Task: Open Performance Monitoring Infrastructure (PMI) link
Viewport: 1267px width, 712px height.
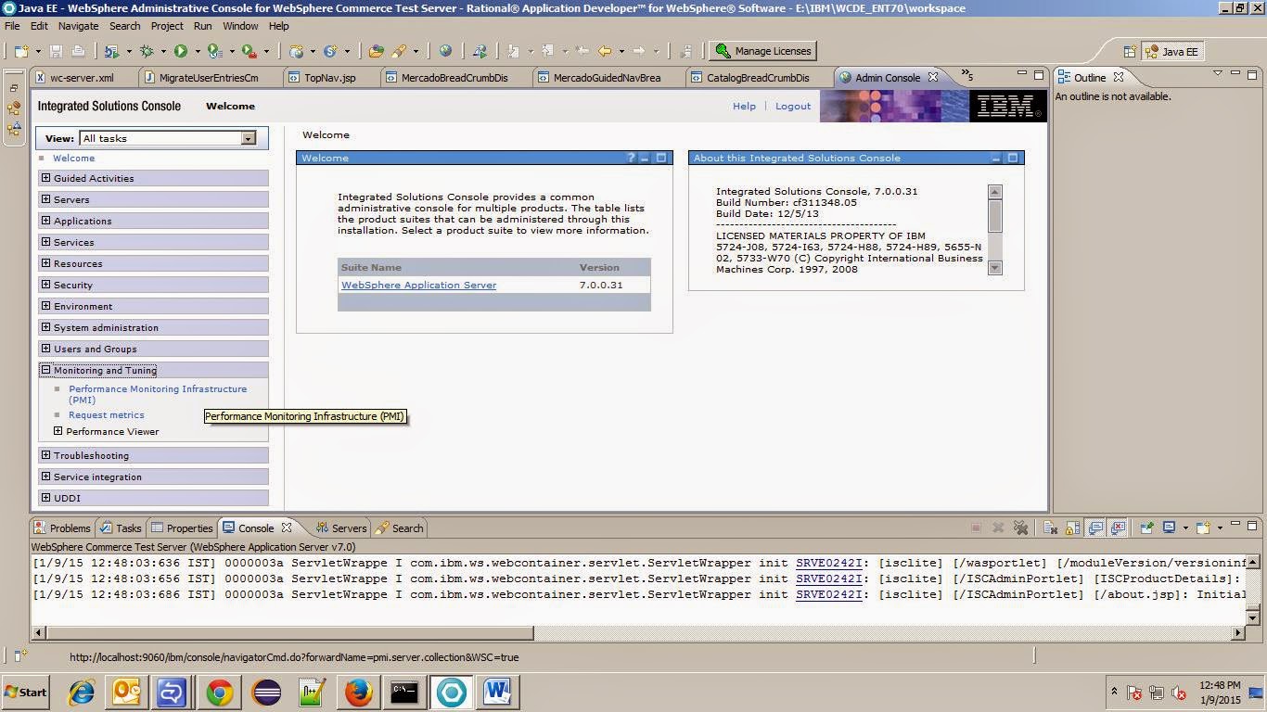Action: 158,394
